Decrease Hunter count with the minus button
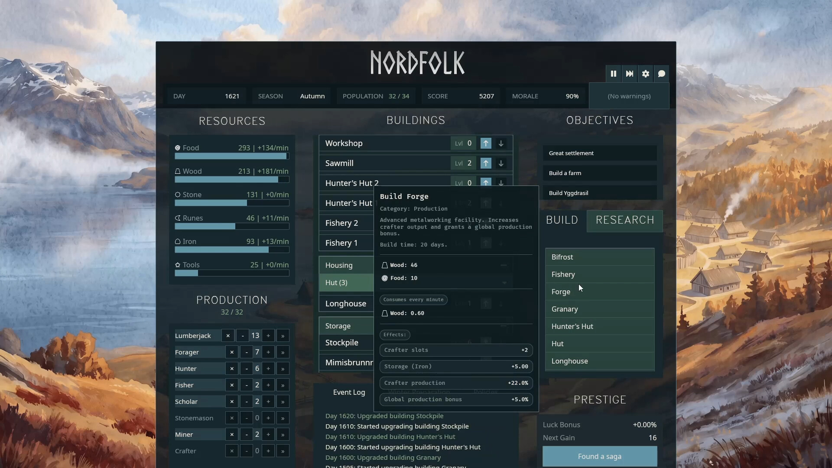The height and width of the screenshot is (468, 832). coord(247,369)
